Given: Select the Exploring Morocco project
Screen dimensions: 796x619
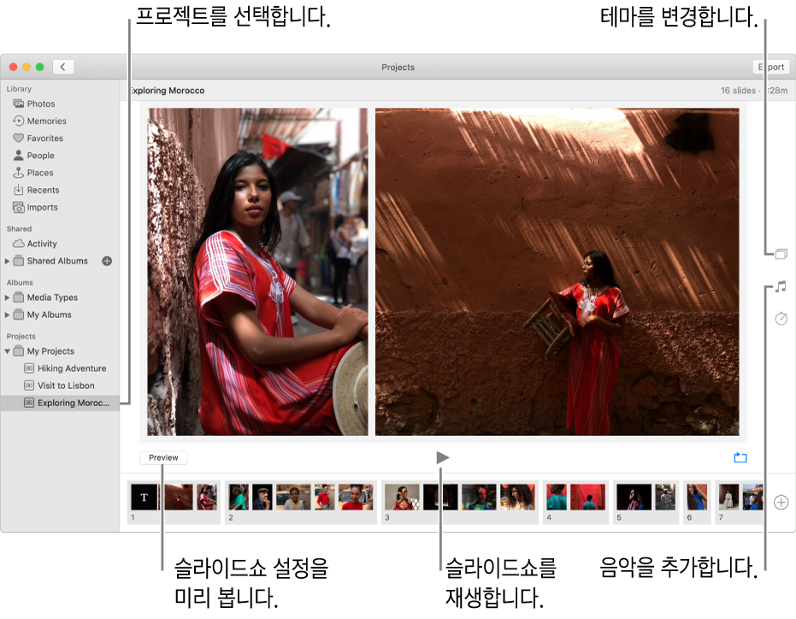Looking at the screenshot, I should (x=60, y=404).
